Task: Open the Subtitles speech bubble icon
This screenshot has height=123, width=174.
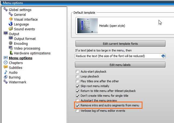Action: [6, 67]
